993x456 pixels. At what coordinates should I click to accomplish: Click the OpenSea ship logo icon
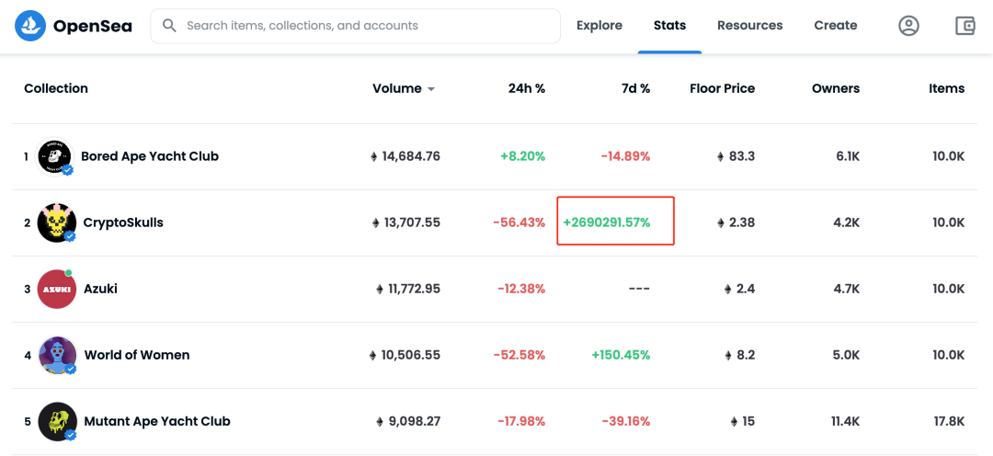point(30,26)
